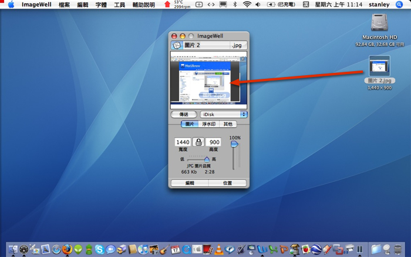The width and height of the screenshot is (411, 257).
Task: Launch Microsoft PowerPoint from the dock
Action: point(284,249)
